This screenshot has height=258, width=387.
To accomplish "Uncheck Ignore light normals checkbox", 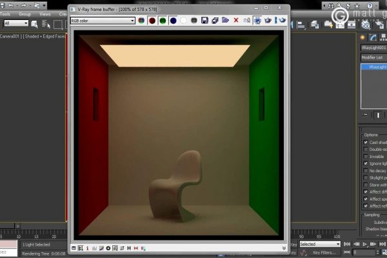I will 366,163.
